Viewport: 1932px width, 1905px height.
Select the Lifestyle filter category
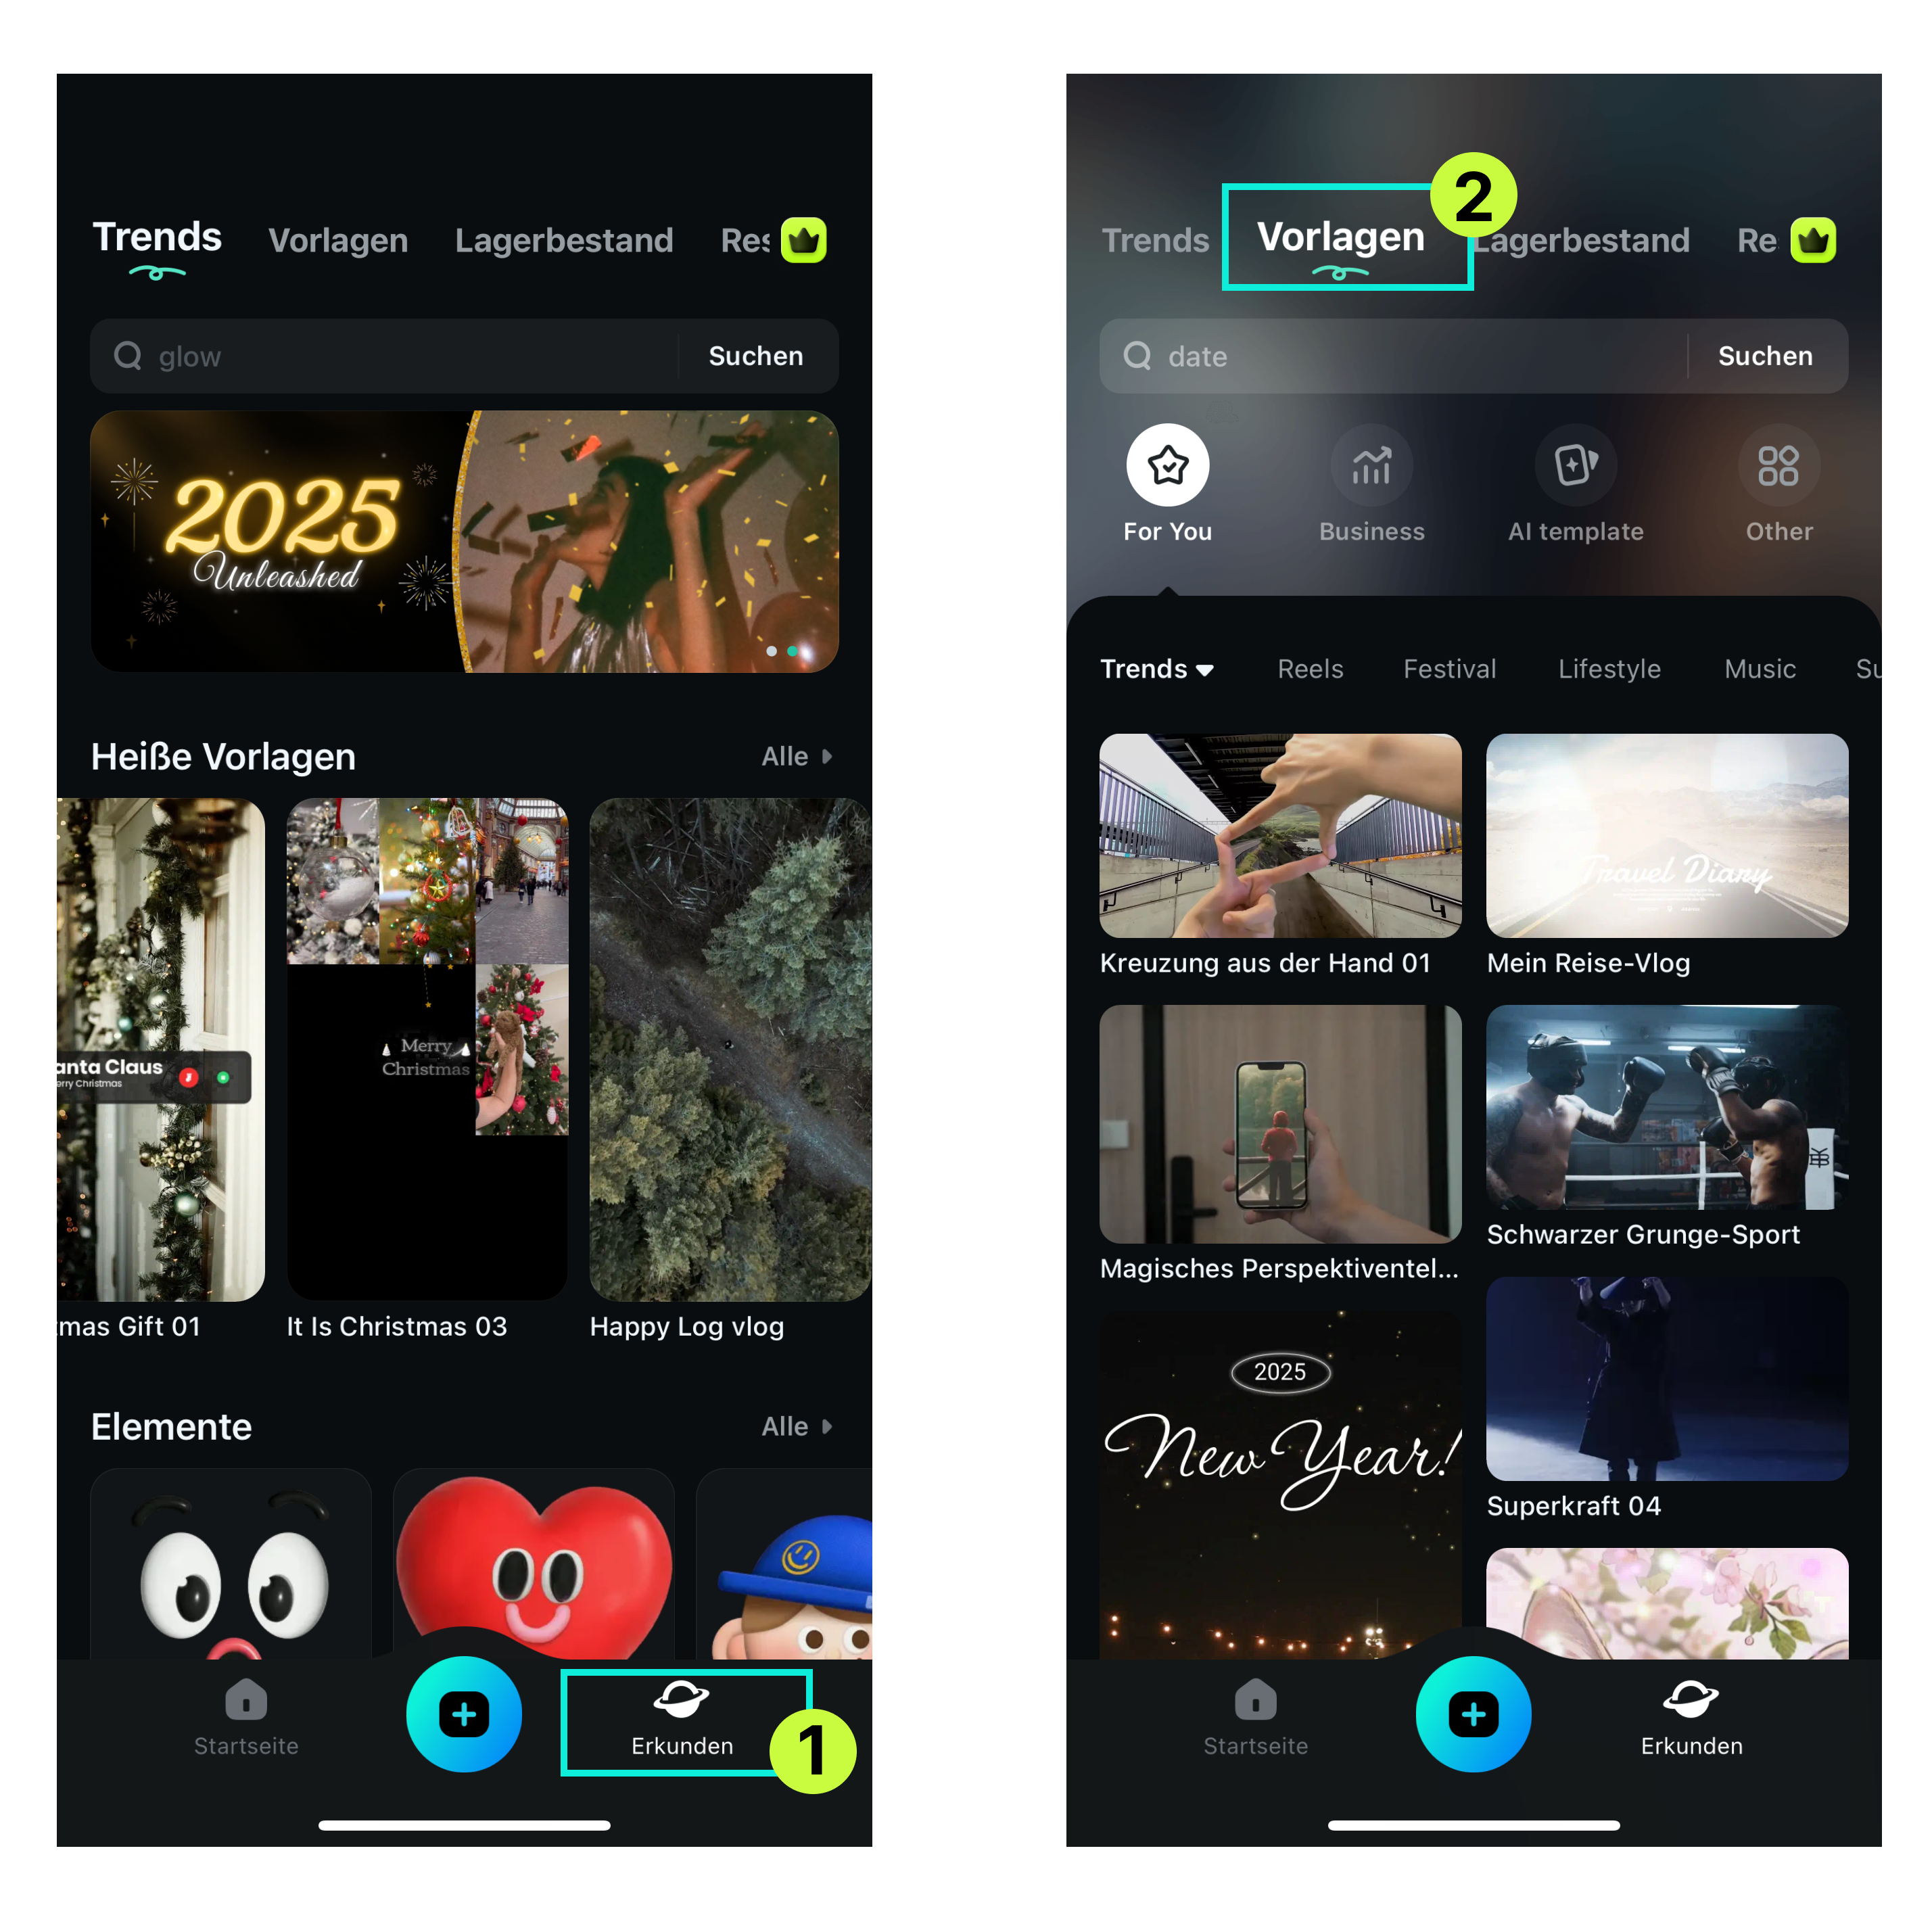(1607, 668)
